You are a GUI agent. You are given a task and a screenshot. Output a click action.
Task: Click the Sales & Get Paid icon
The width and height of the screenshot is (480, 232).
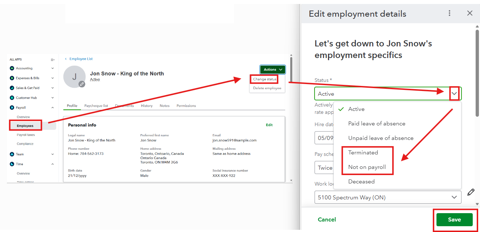tap(12, 88)
